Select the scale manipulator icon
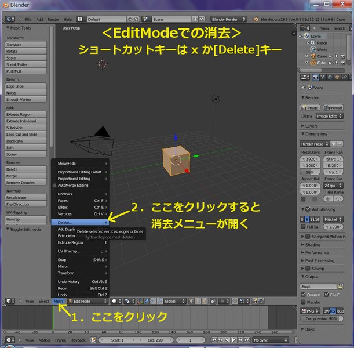Image resolution: width=354 pixels, height=348 pixels. tap(160, 301)
